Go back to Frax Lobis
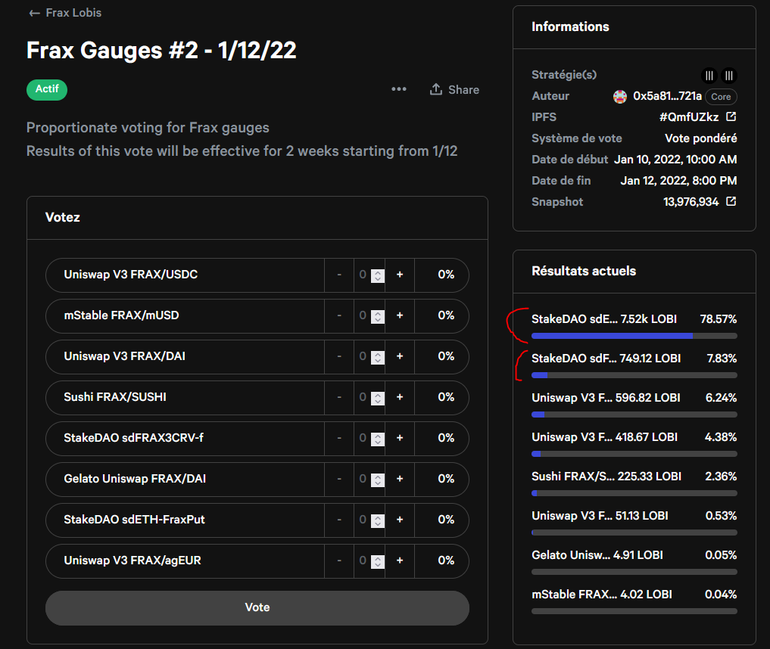Viewport: 770px width, 649px height. pos(65,13)
